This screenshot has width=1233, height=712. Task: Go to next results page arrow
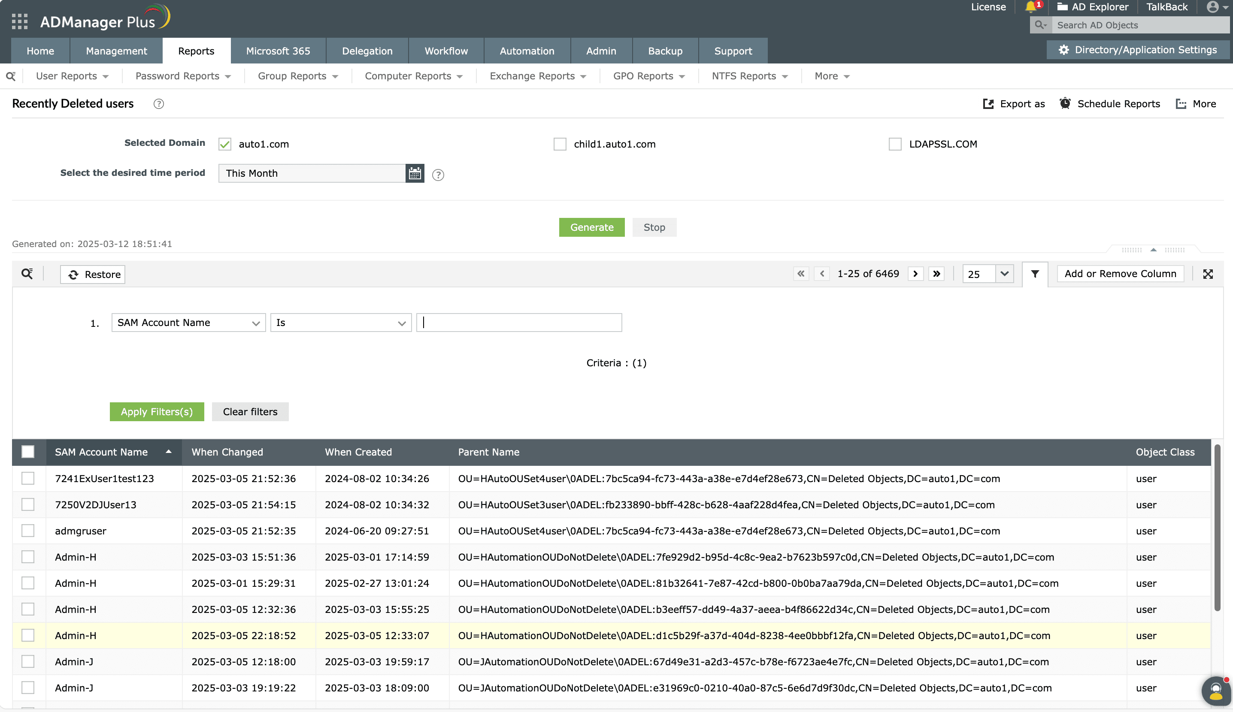(x=915, y=274)
